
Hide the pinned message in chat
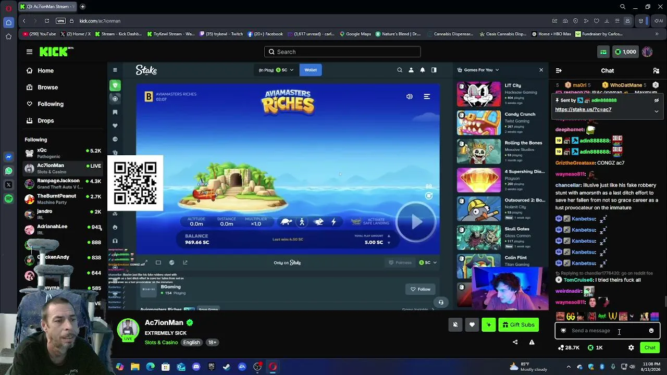coord(657,101)
